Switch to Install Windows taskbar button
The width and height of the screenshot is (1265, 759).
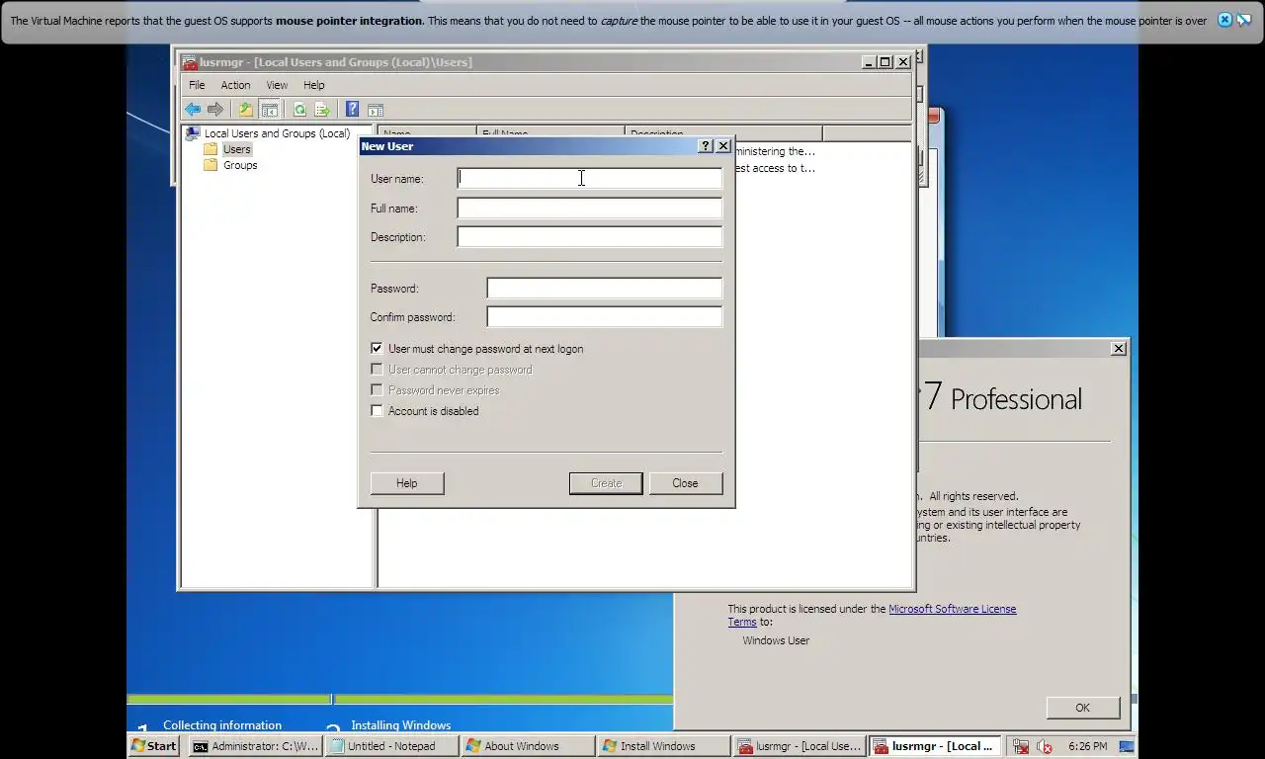pos(664,746)
